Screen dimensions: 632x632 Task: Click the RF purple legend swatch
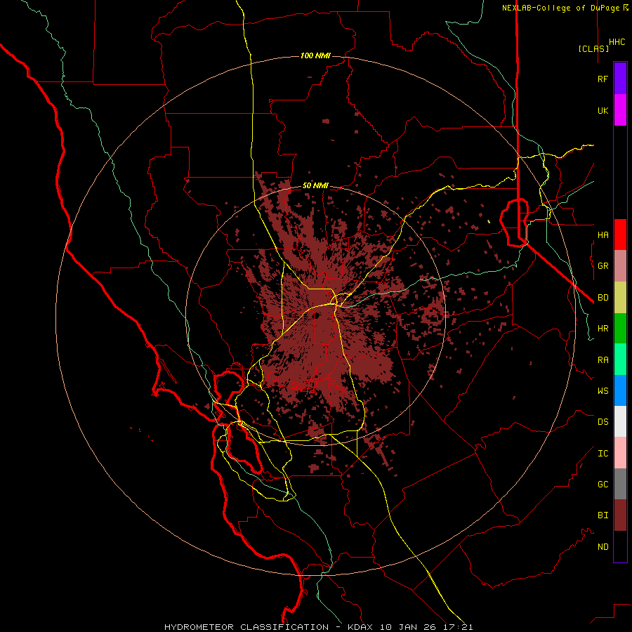click(620, 79)
